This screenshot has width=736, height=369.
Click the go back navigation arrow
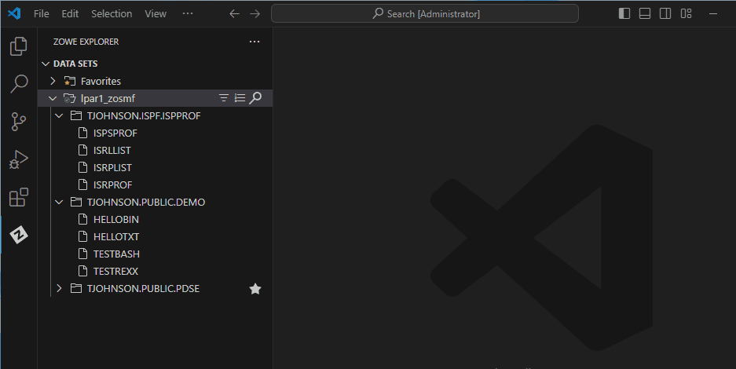click(234, 13)
